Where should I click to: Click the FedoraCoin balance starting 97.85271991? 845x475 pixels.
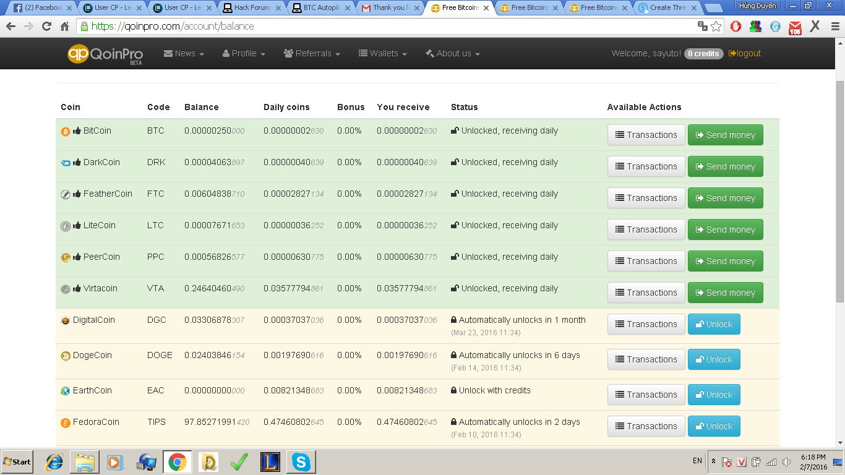click(x=217, y=422)
